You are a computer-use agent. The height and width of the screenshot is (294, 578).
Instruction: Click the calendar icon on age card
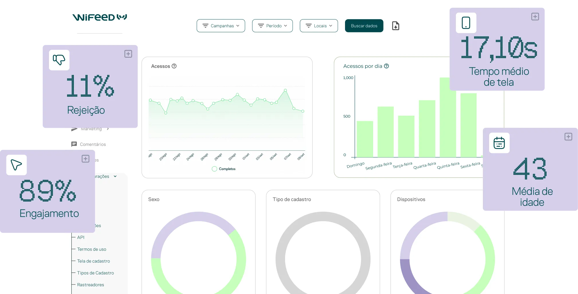coord(499,143)
